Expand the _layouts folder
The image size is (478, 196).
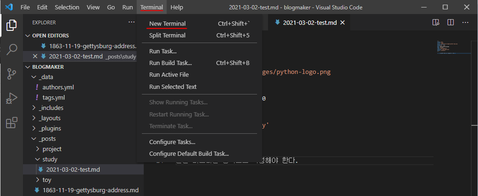pos(34,118)
